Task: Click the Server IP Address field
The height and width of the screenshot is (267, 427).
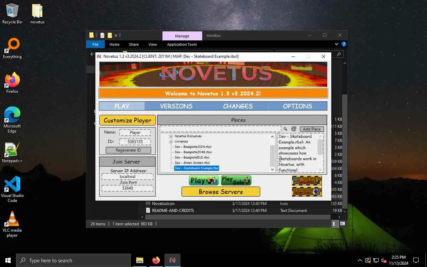Action: pyautogui.click(x=127, y=177)
